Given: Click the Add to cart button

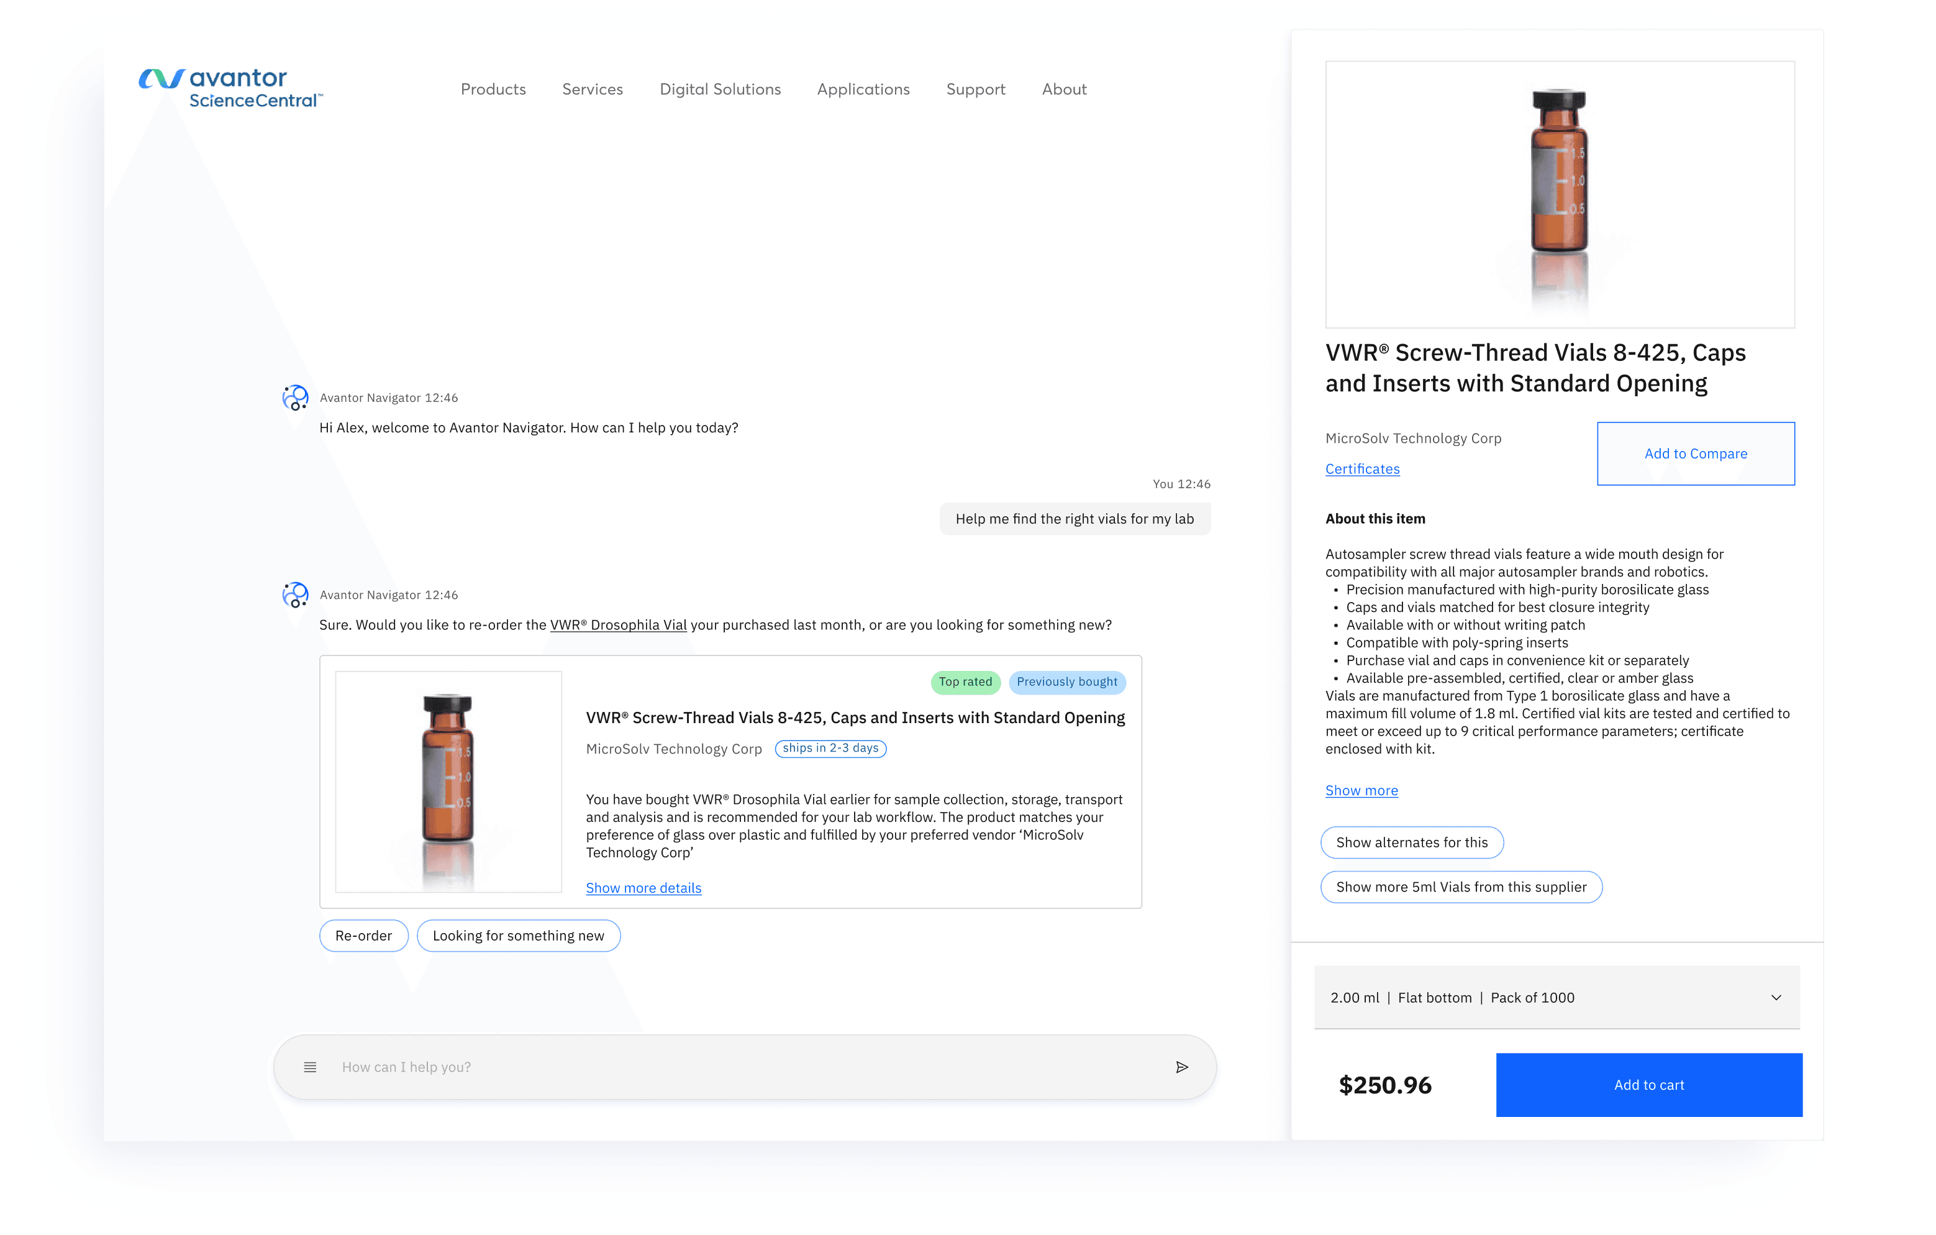Looking at the screenshot, I should click(1648, 1085).
